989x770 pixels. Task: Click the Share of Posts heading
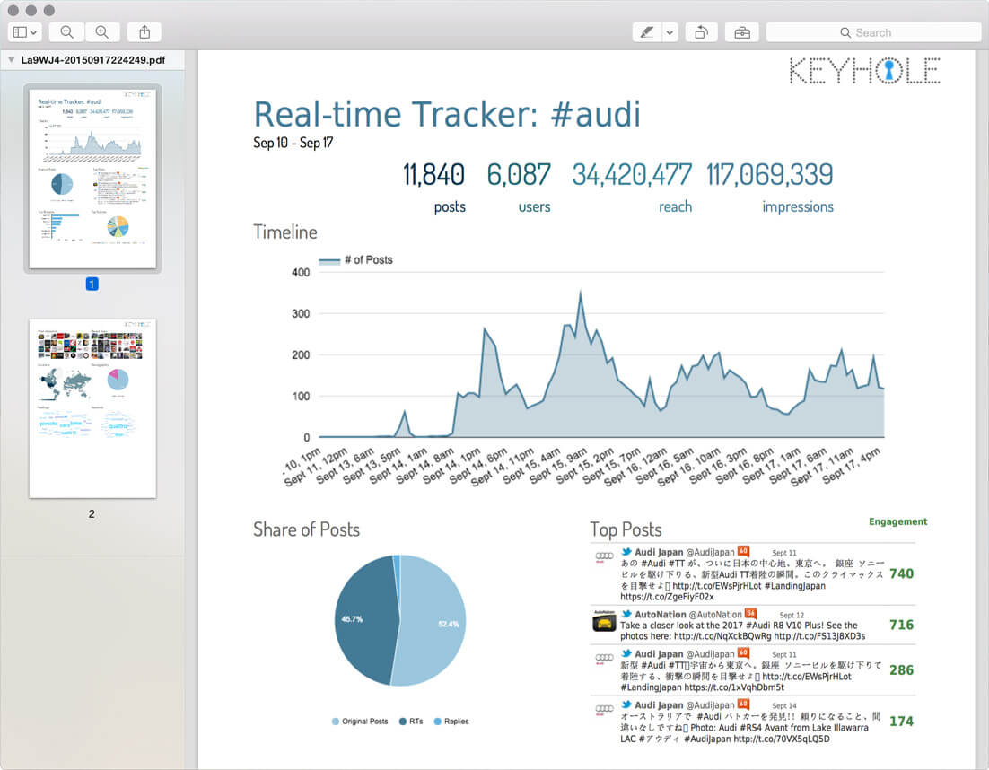(307, 529)
